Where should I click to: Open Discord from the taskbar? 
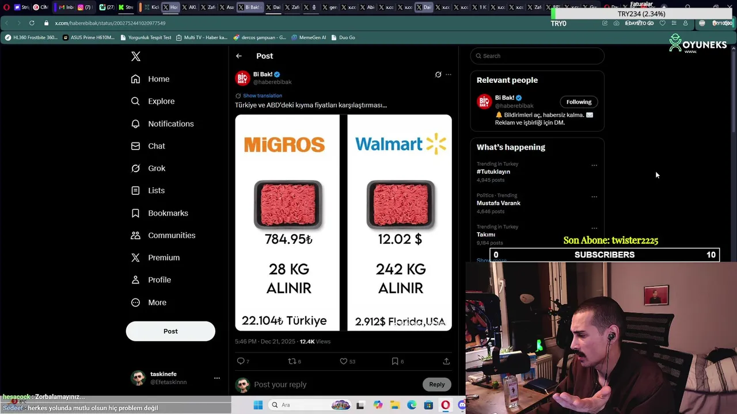coord(462,405)
